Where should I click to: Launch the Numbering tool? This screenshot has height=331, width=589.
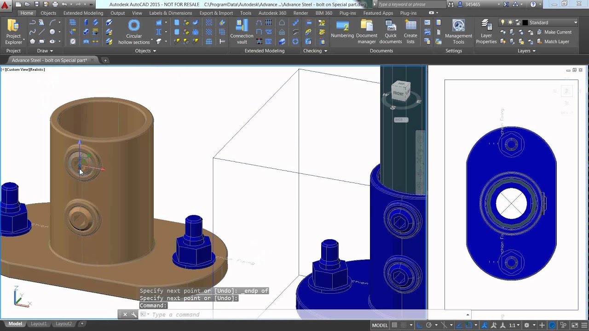pyautogui.click(x=342, y=29)
